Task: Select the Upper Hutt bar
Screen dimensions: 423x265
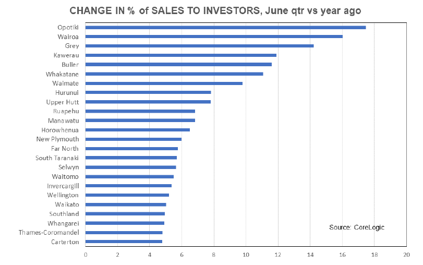Action: click(x=148, y=102)
